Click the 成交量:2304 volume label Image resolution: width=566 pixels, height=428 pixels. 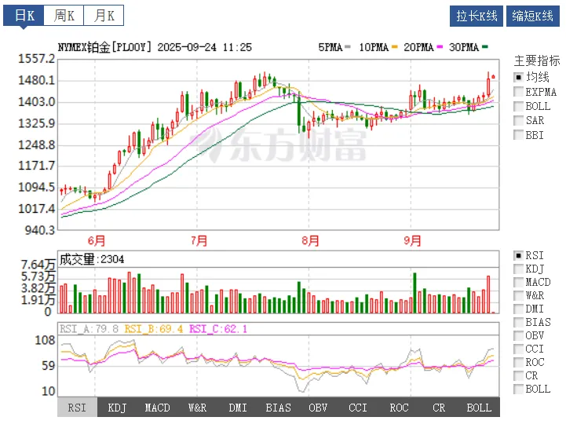coord(92,259)
